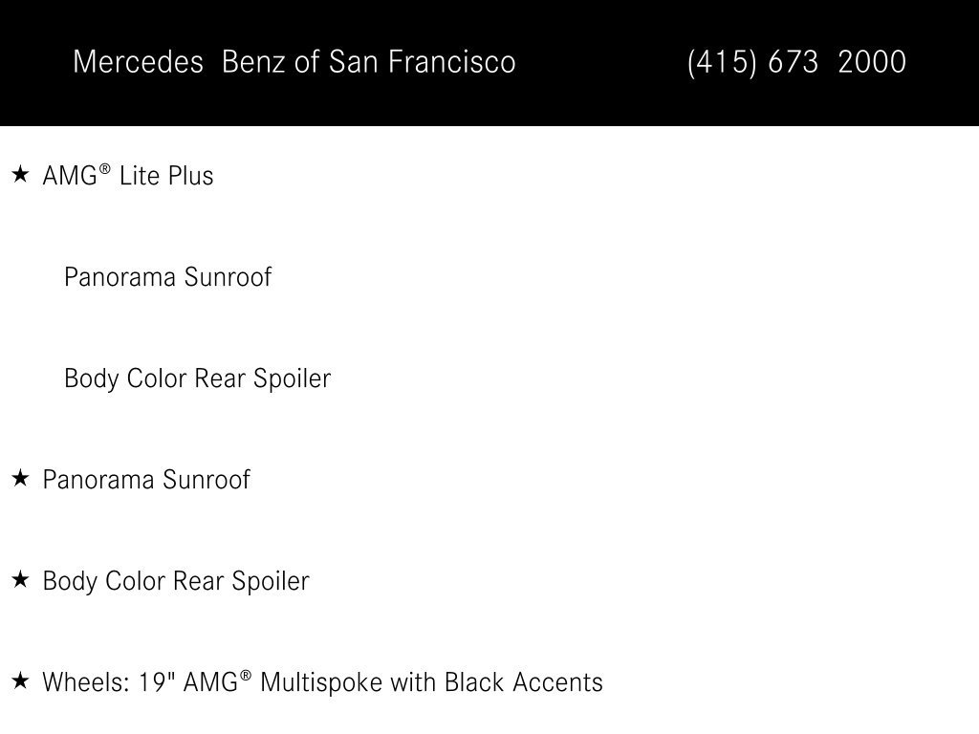The height and width of the screenshot is (734, 979).
Task: Click the star icon beside Wheels 19" AMG Multispoke
Action: [x=20, y=680]
